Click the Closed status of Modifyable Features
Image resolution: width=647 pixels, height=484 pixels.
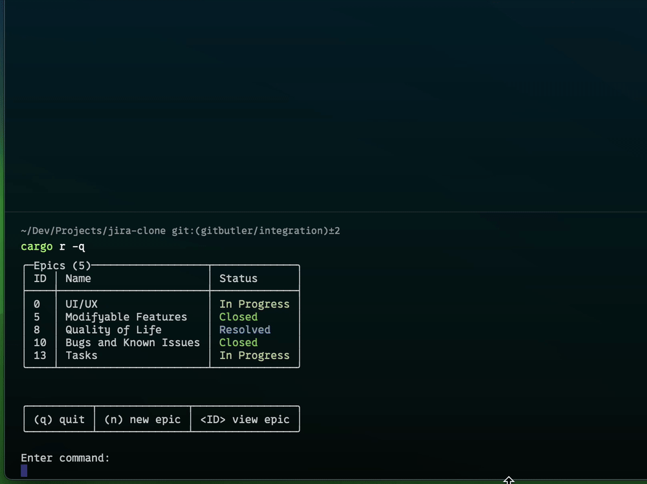point(238,317)
